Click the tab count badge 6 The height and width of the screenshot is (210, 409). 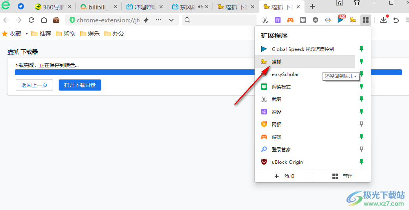pyautogui.click(x=339, y=3)
